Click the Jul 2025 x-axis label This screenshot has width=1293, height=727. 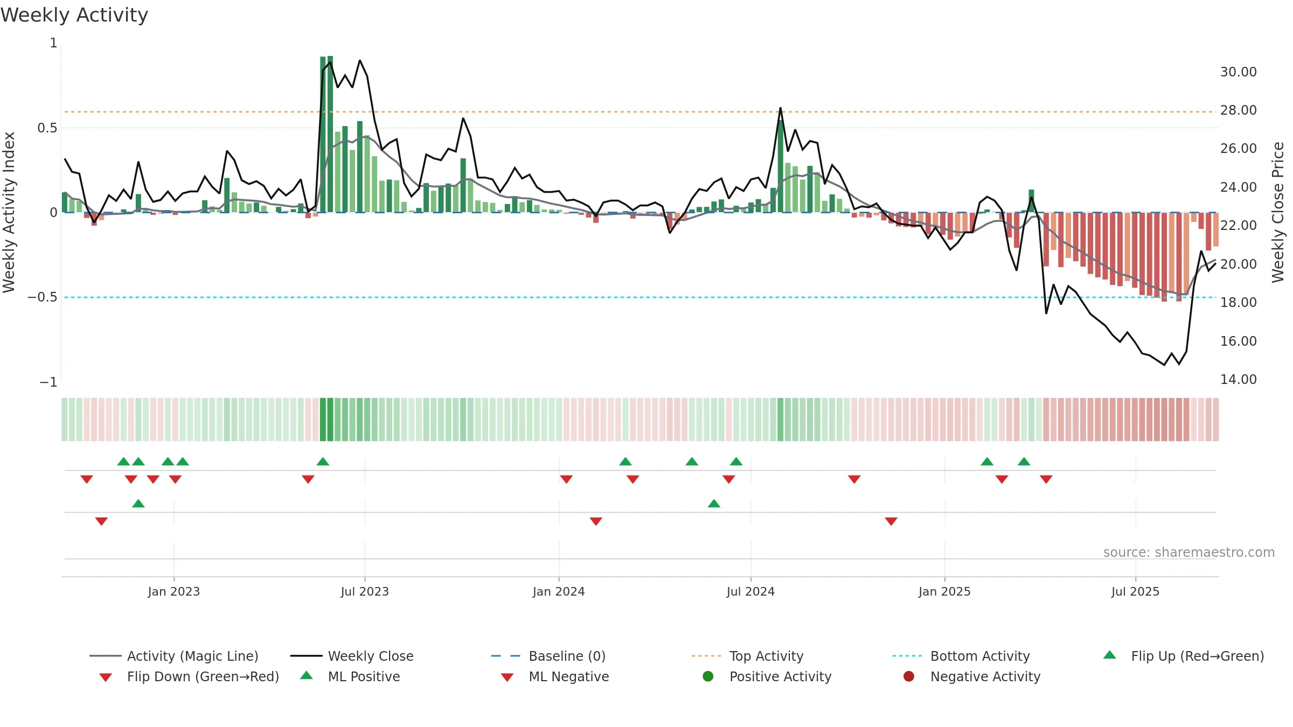(x=1135, y=591)
